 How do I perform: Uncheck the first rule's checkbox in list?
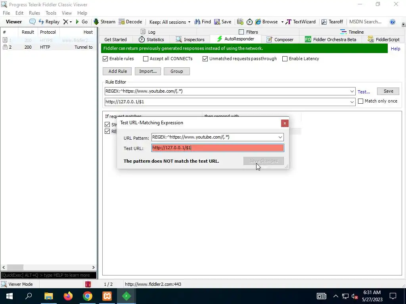click(107, 125)
